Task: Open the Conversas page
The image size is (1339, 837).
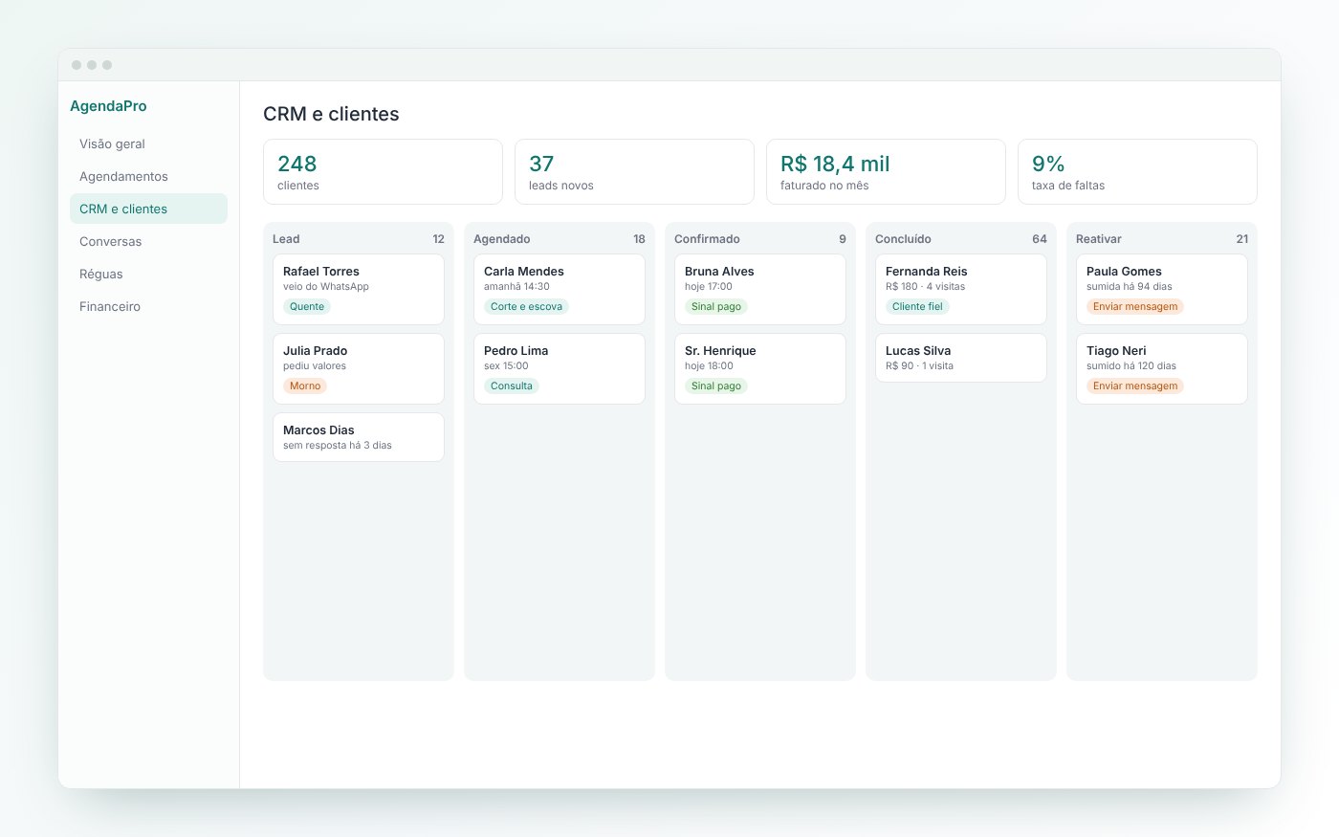Action: coord(148,241)
